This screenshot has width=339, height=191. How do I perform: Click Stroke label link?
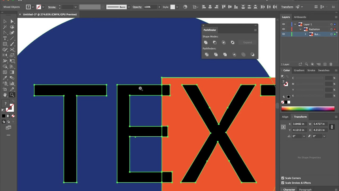[52, 7]
